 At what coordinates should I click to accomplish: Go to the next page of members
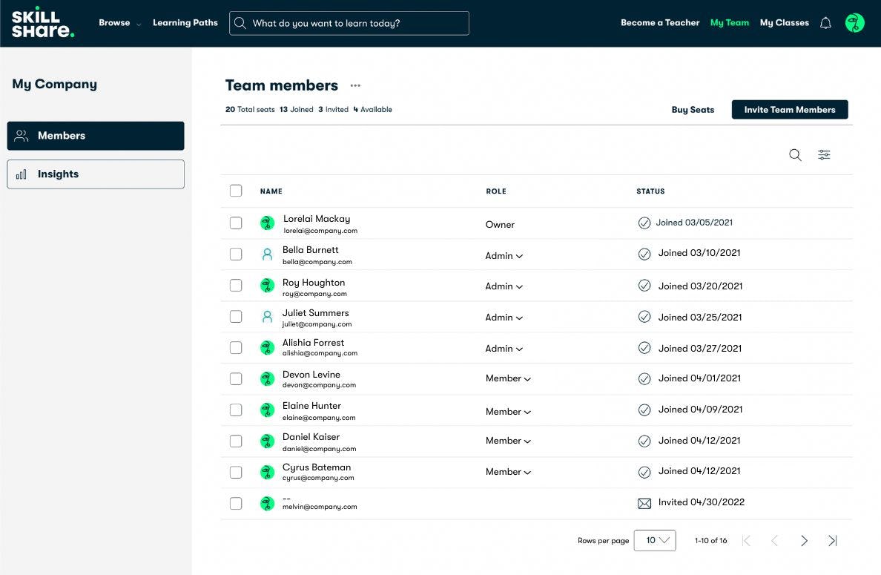804,541
